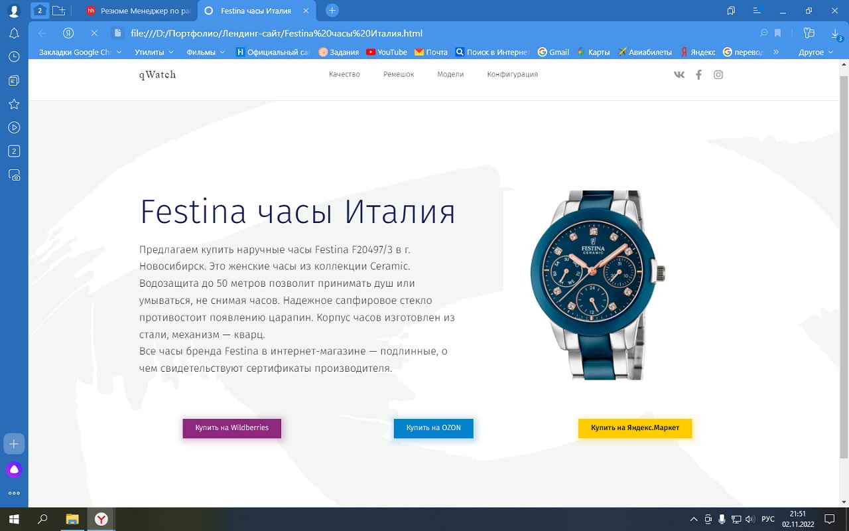Show more bookmarks with double chevron
The width and height of the screenshot is (849, 531).
(776, 52)
